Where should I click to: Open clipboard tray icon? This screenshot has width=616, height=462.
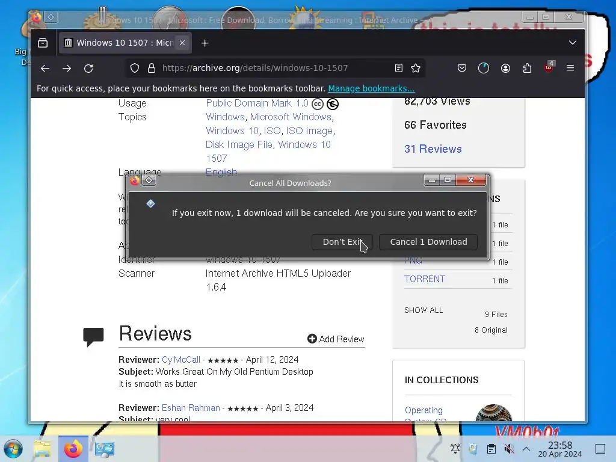click(491, 449)
